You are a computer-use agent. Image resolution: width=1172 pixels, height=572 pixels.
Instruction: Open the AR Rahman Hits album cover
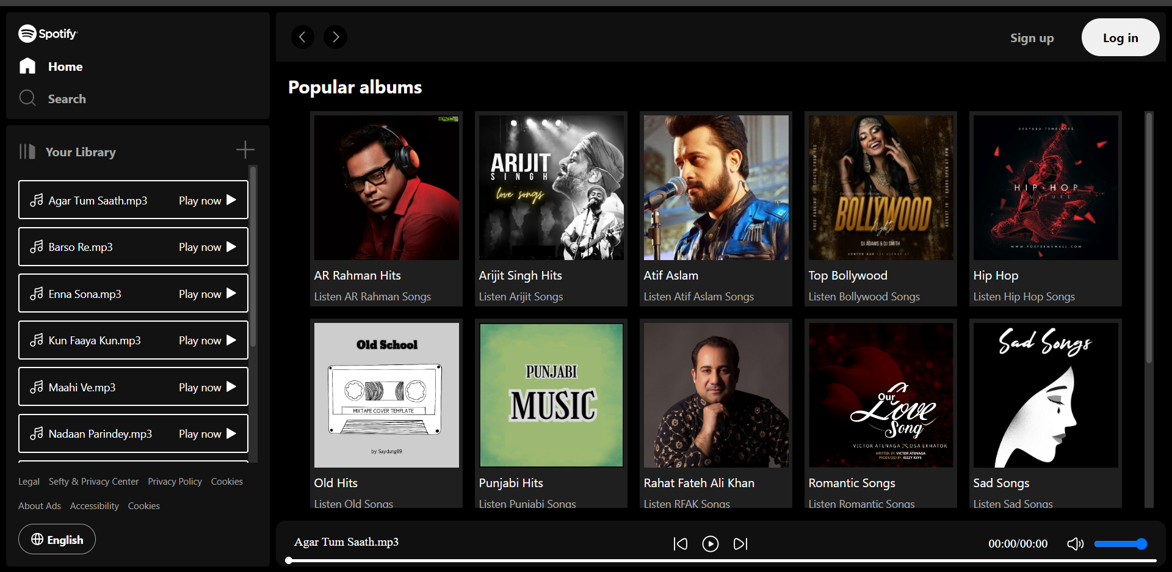[386, 187]
